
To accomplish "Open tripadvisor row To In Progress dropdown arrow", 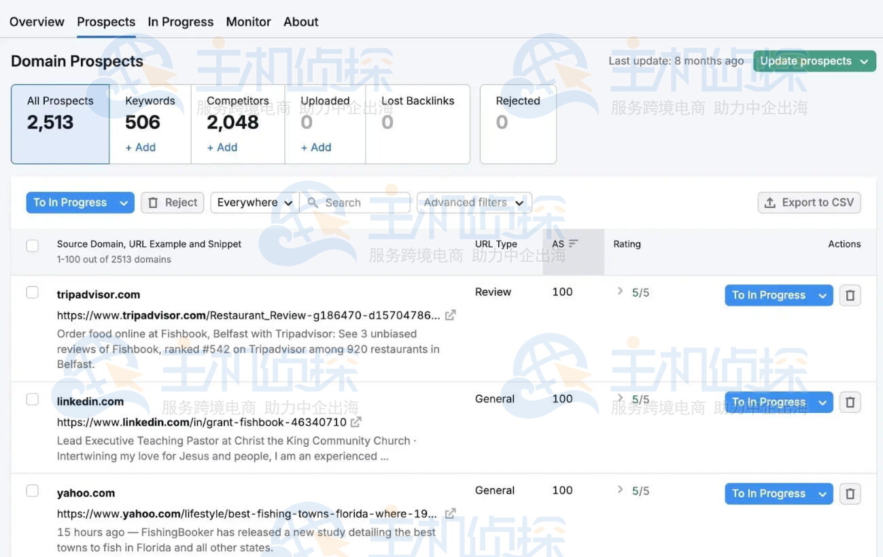I will (x=823, y=295).
